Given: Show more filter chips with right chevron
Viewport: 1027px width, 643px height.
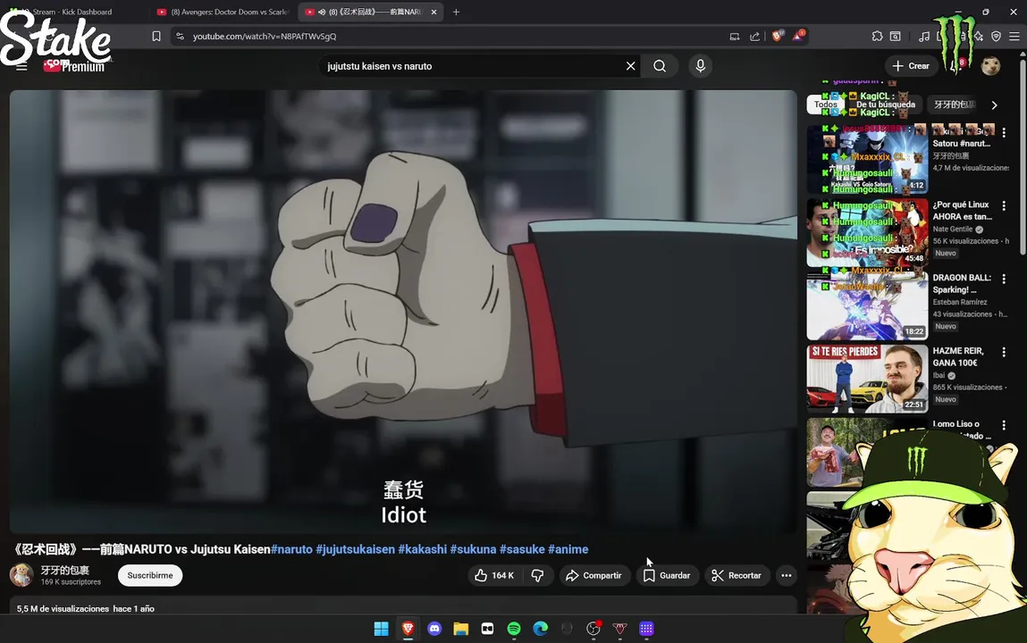Looking at the screenshot, I should click(x=994, y=104).
